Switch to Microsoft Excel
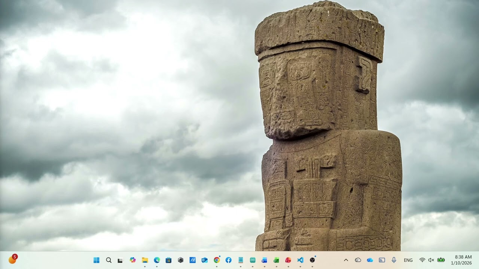Image resolution: width=479 pixels, height=269 pixels. 276,260
